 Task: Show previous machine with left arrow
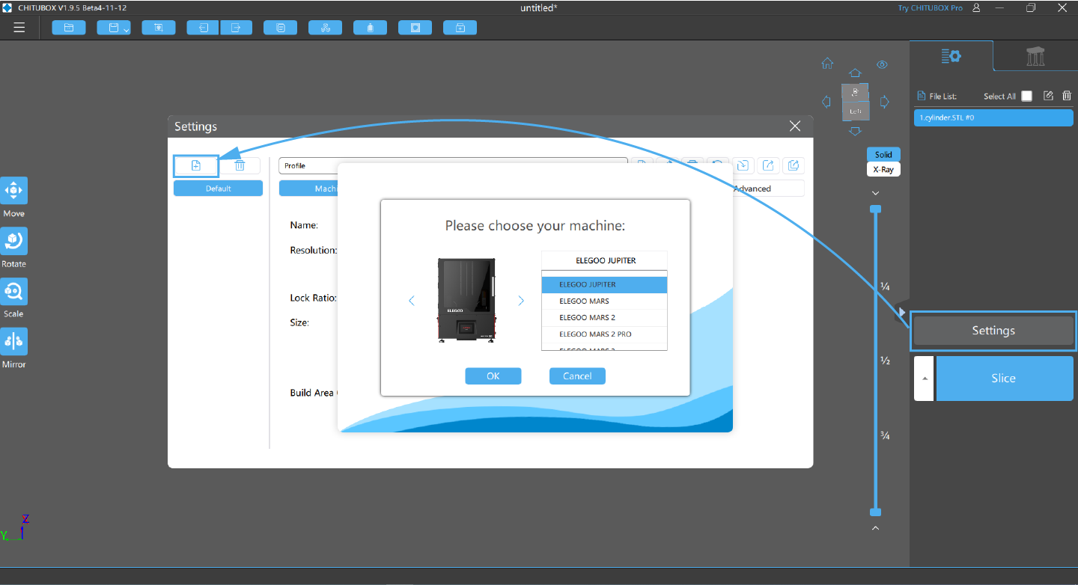(x=411, y=301)
